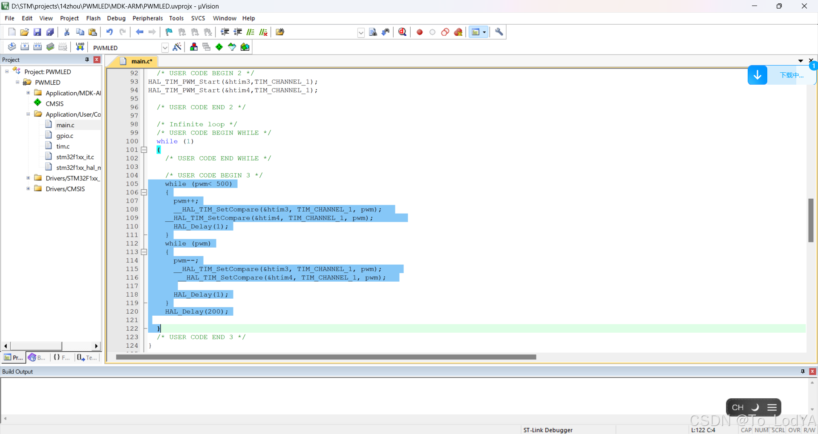818x434 pixels.
Task: Uncomment the selected lines
Action: [263, 32]
